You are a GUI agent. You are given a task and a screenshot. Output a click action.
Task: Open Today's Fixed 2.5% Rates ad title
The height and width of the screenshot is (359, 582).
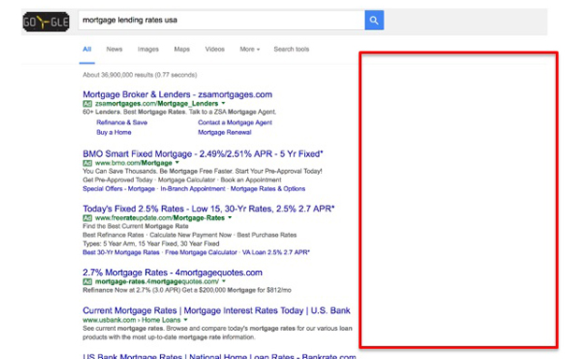[209, 208]
